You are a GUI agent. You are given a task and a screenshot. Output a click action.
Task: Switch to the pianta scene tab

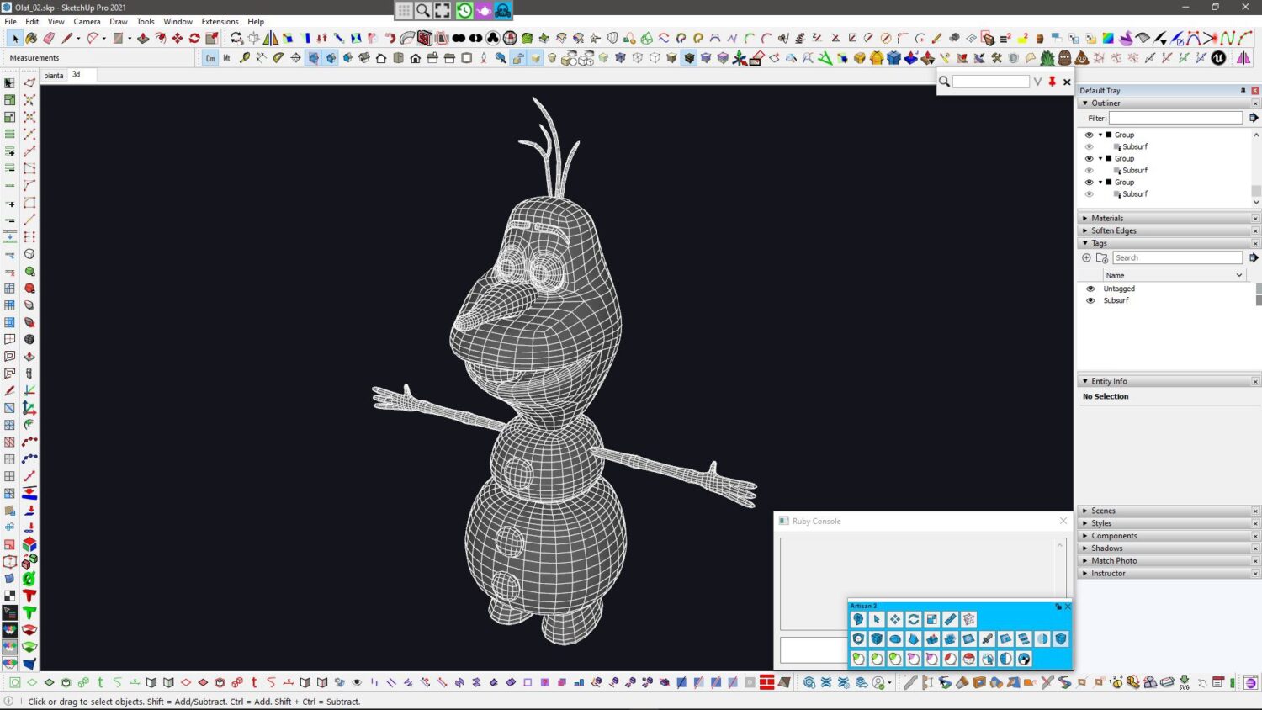pos(54,75)
